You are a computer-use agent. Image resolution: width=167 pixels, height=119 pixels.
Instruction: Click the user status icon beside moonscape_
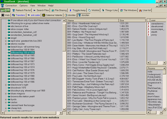tap(149, 29)
